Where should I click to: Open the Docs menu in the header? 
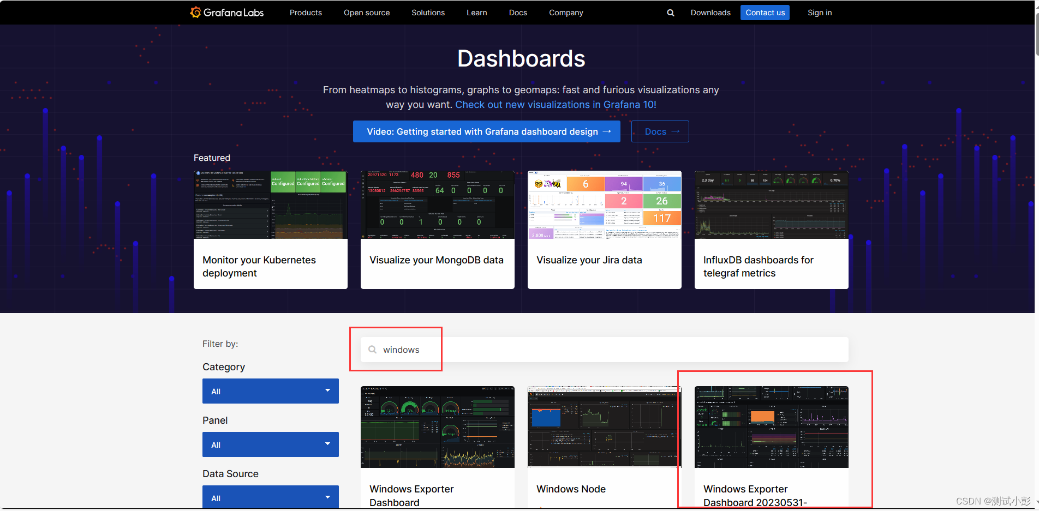click(x=518, y=13)
